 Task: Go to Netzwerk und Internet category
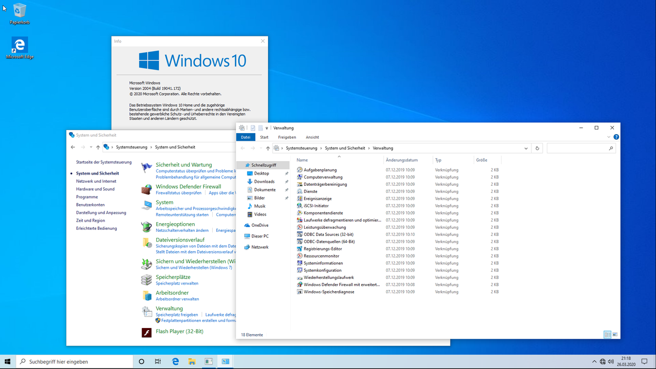coord(96,181)
